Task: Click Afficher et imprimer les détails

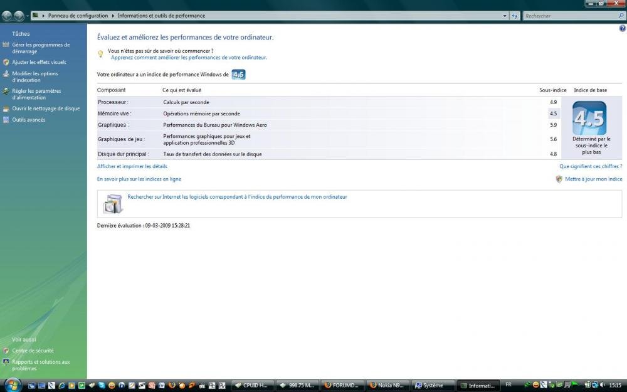Action: click(x=132, y=166)
